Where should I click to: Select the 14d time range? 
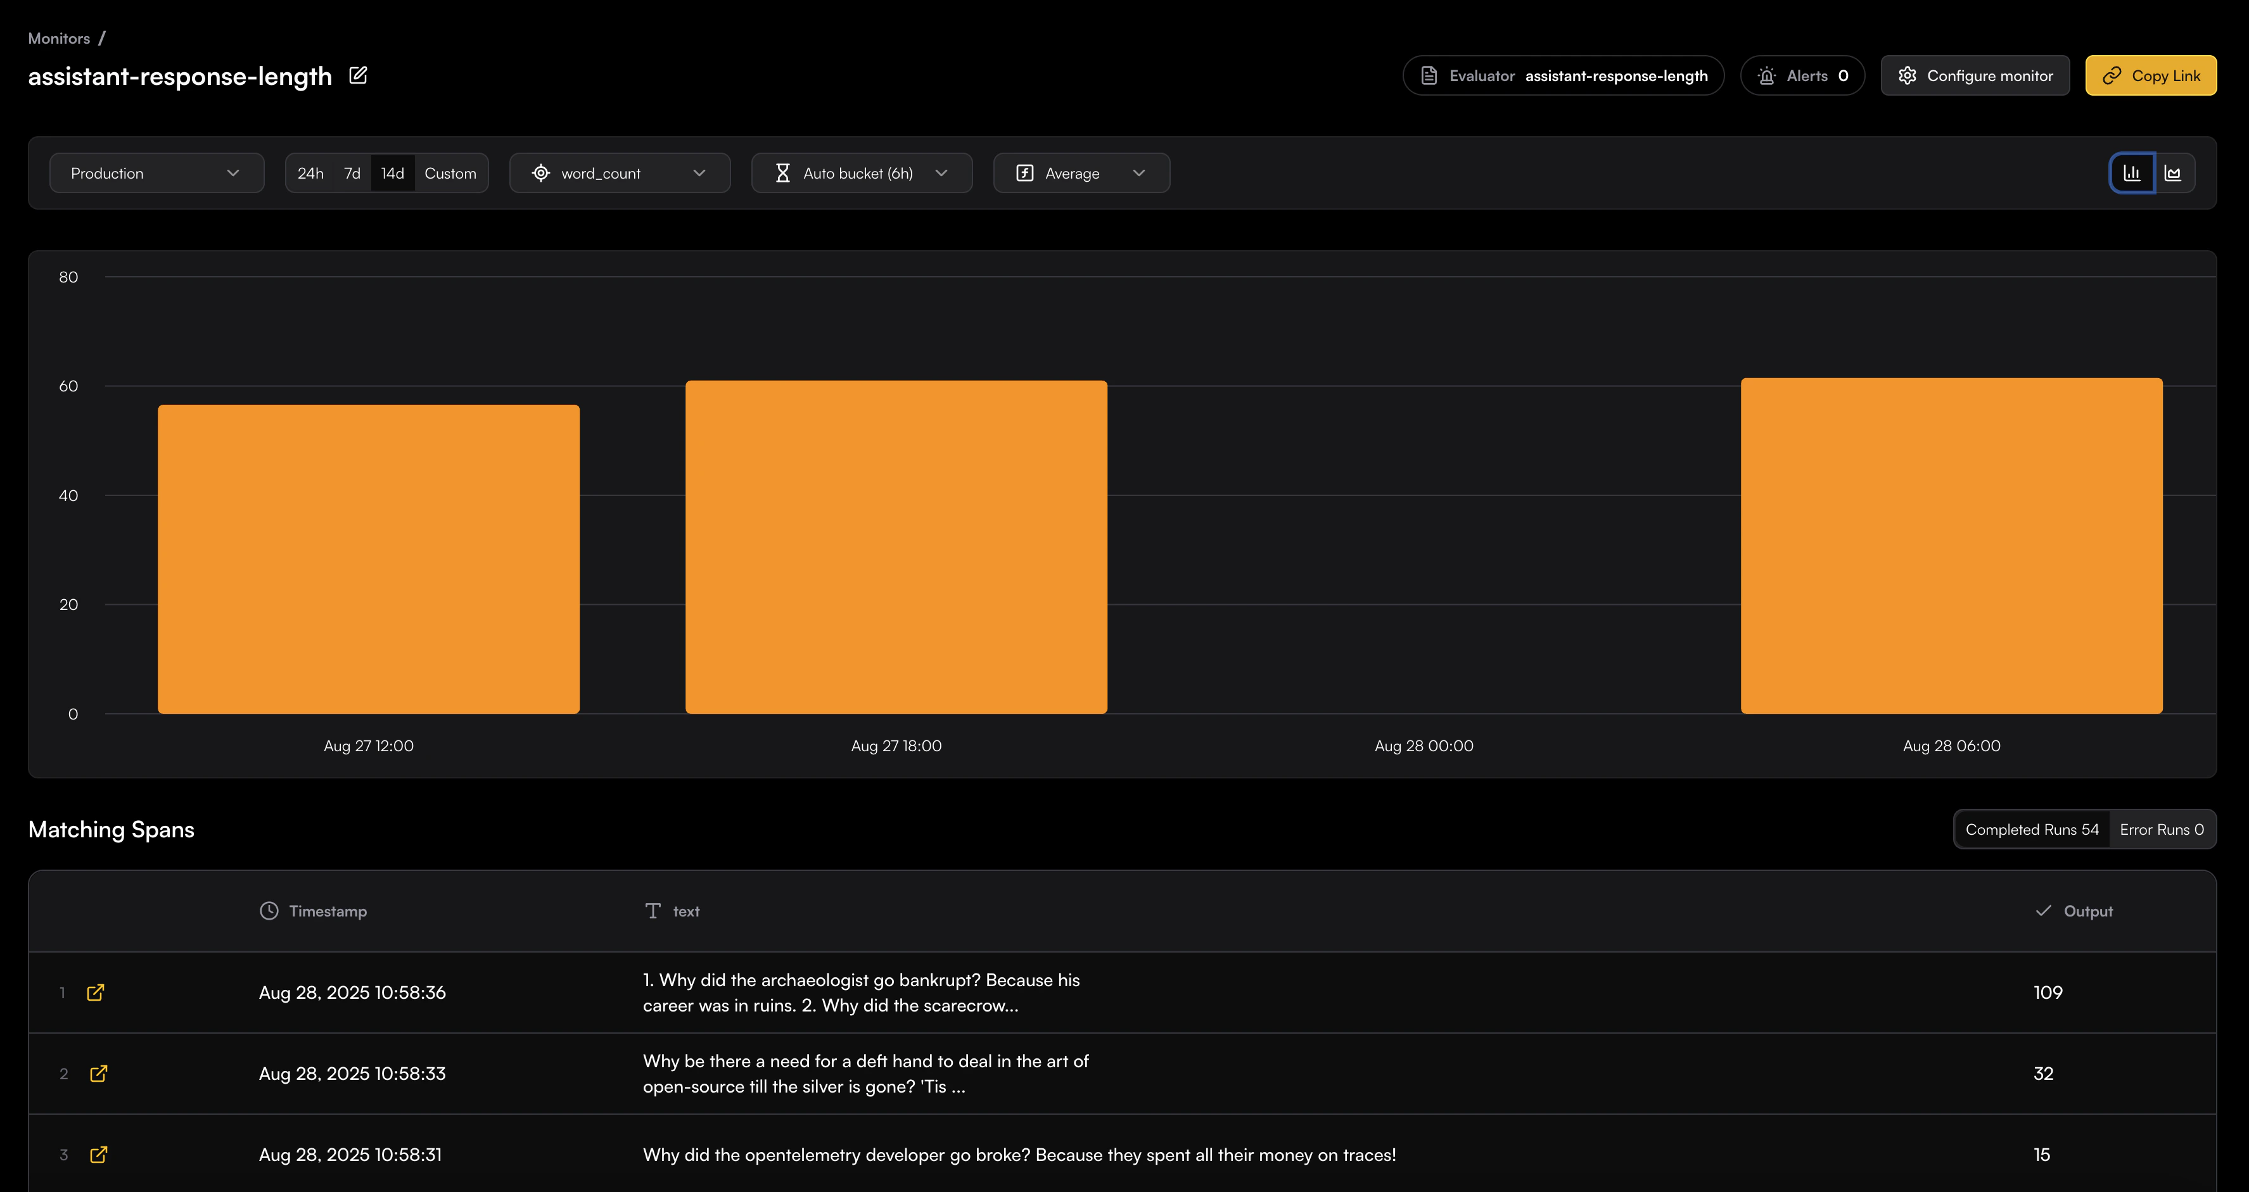pos(393,173)
